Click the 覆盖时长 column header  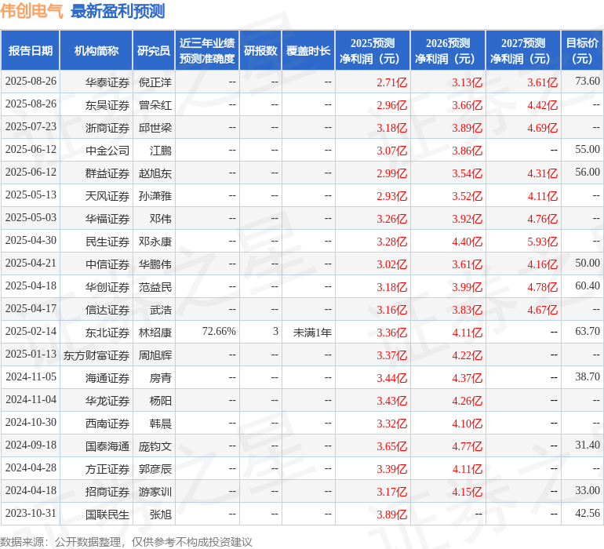(308, 51)
